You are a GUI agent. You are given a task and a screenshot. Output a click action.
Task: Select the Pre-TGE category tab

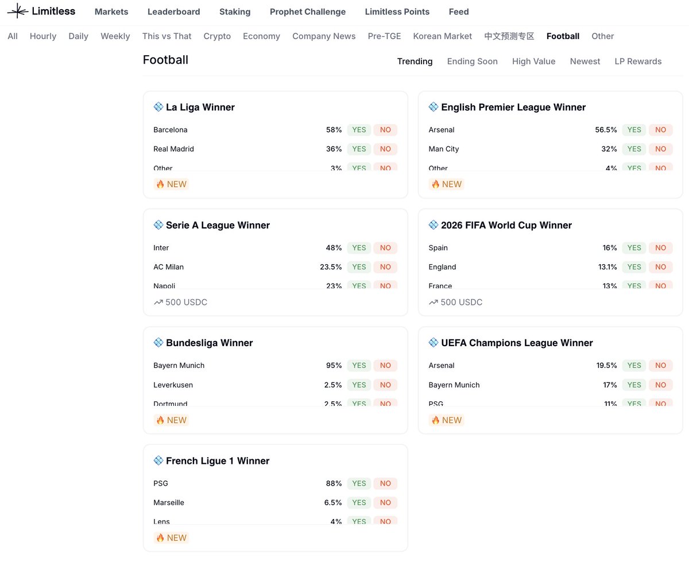coord(385,36)
